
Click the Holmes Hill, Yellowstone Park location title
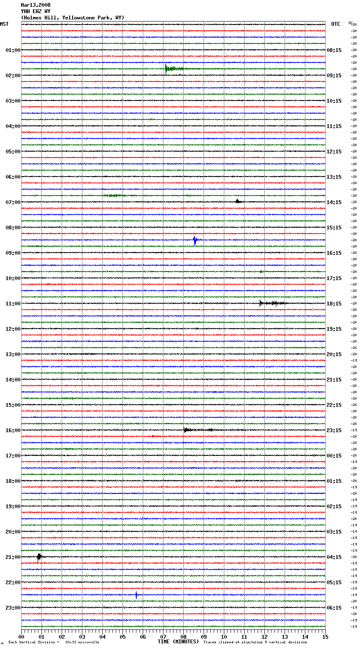73,18
